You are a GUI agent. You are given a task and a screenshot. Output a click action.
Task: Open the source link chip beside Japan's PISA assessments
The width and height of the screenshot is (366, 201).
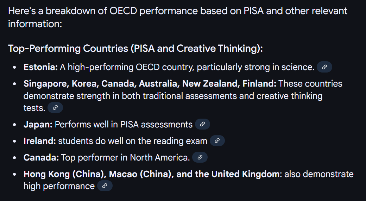pyautogui.click(x=202, y=124)
